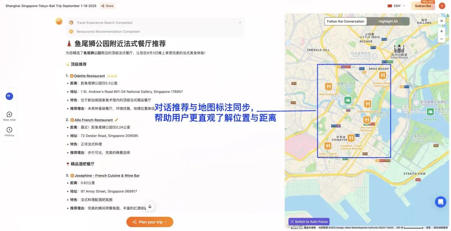Open Josephine - French Cuisine & Wine Bar link
This screenshot has width=451, height=231.
point(107,176)
